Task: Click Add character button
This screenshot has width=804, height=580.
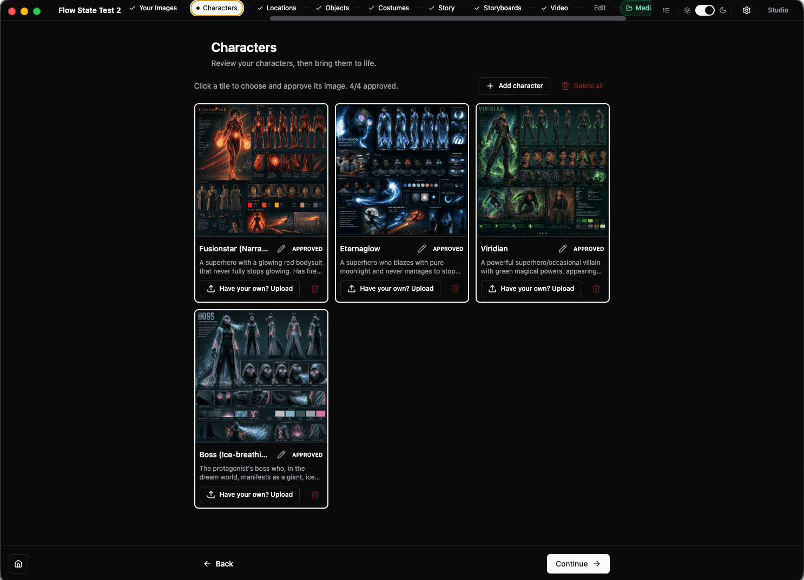Action: coord(515,86)
